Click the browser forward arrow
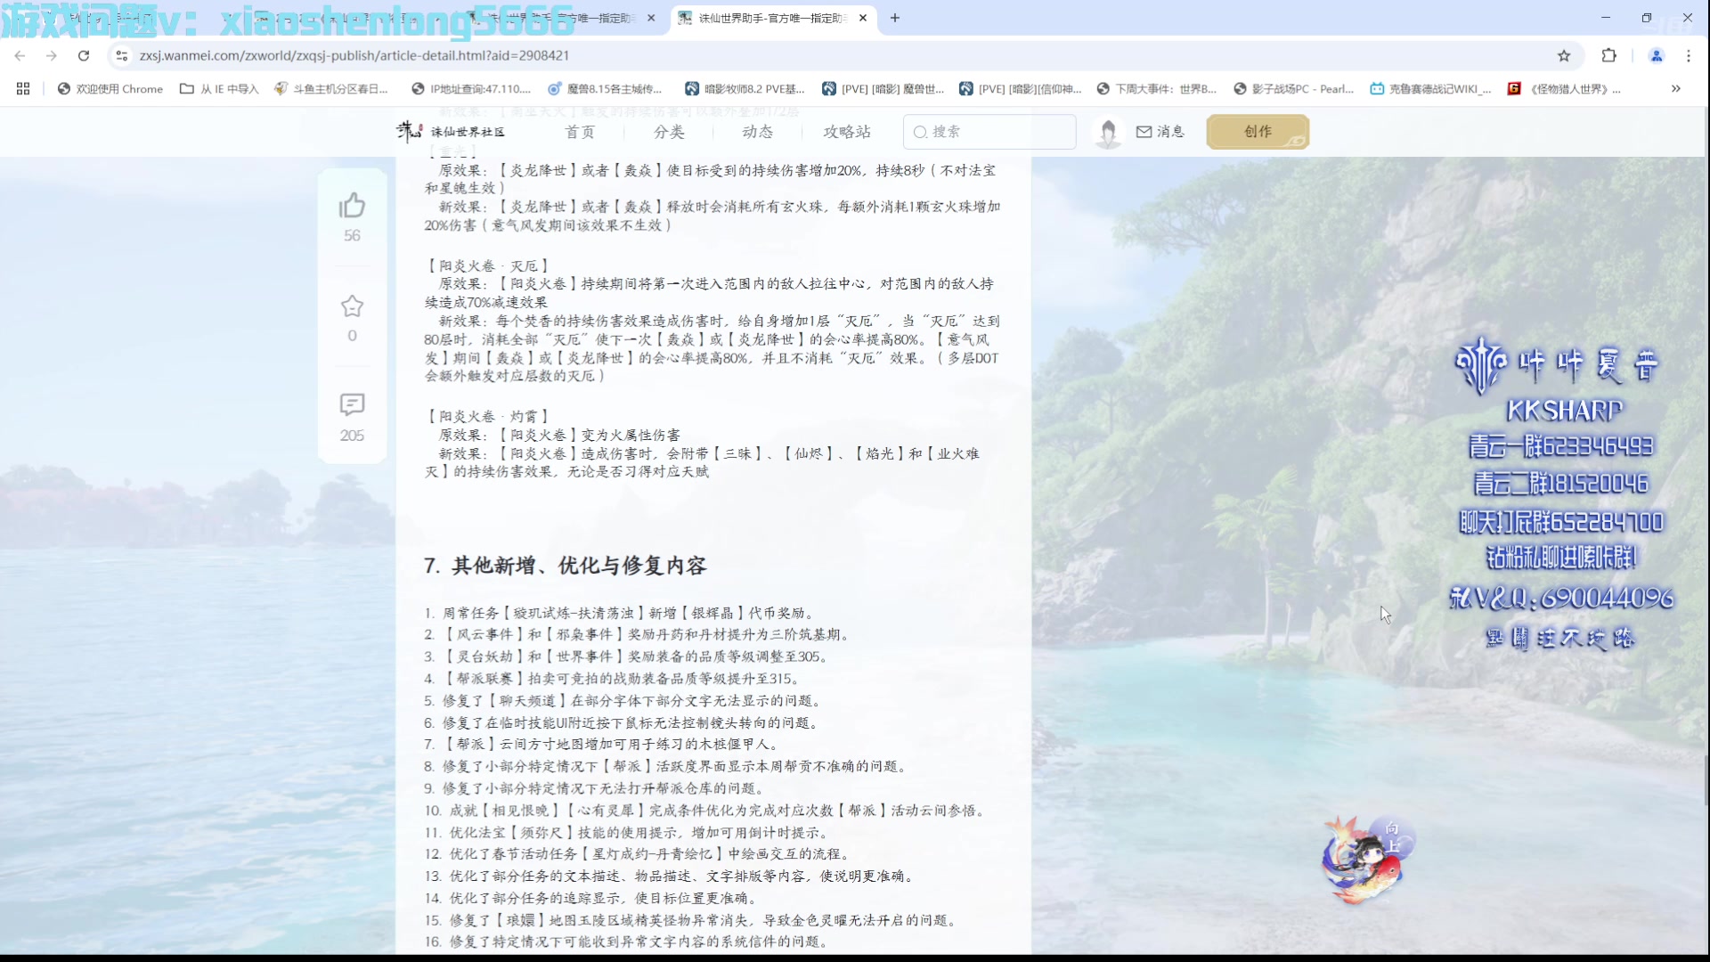This screenshot has height=962, width=1710. pos(52,55)
